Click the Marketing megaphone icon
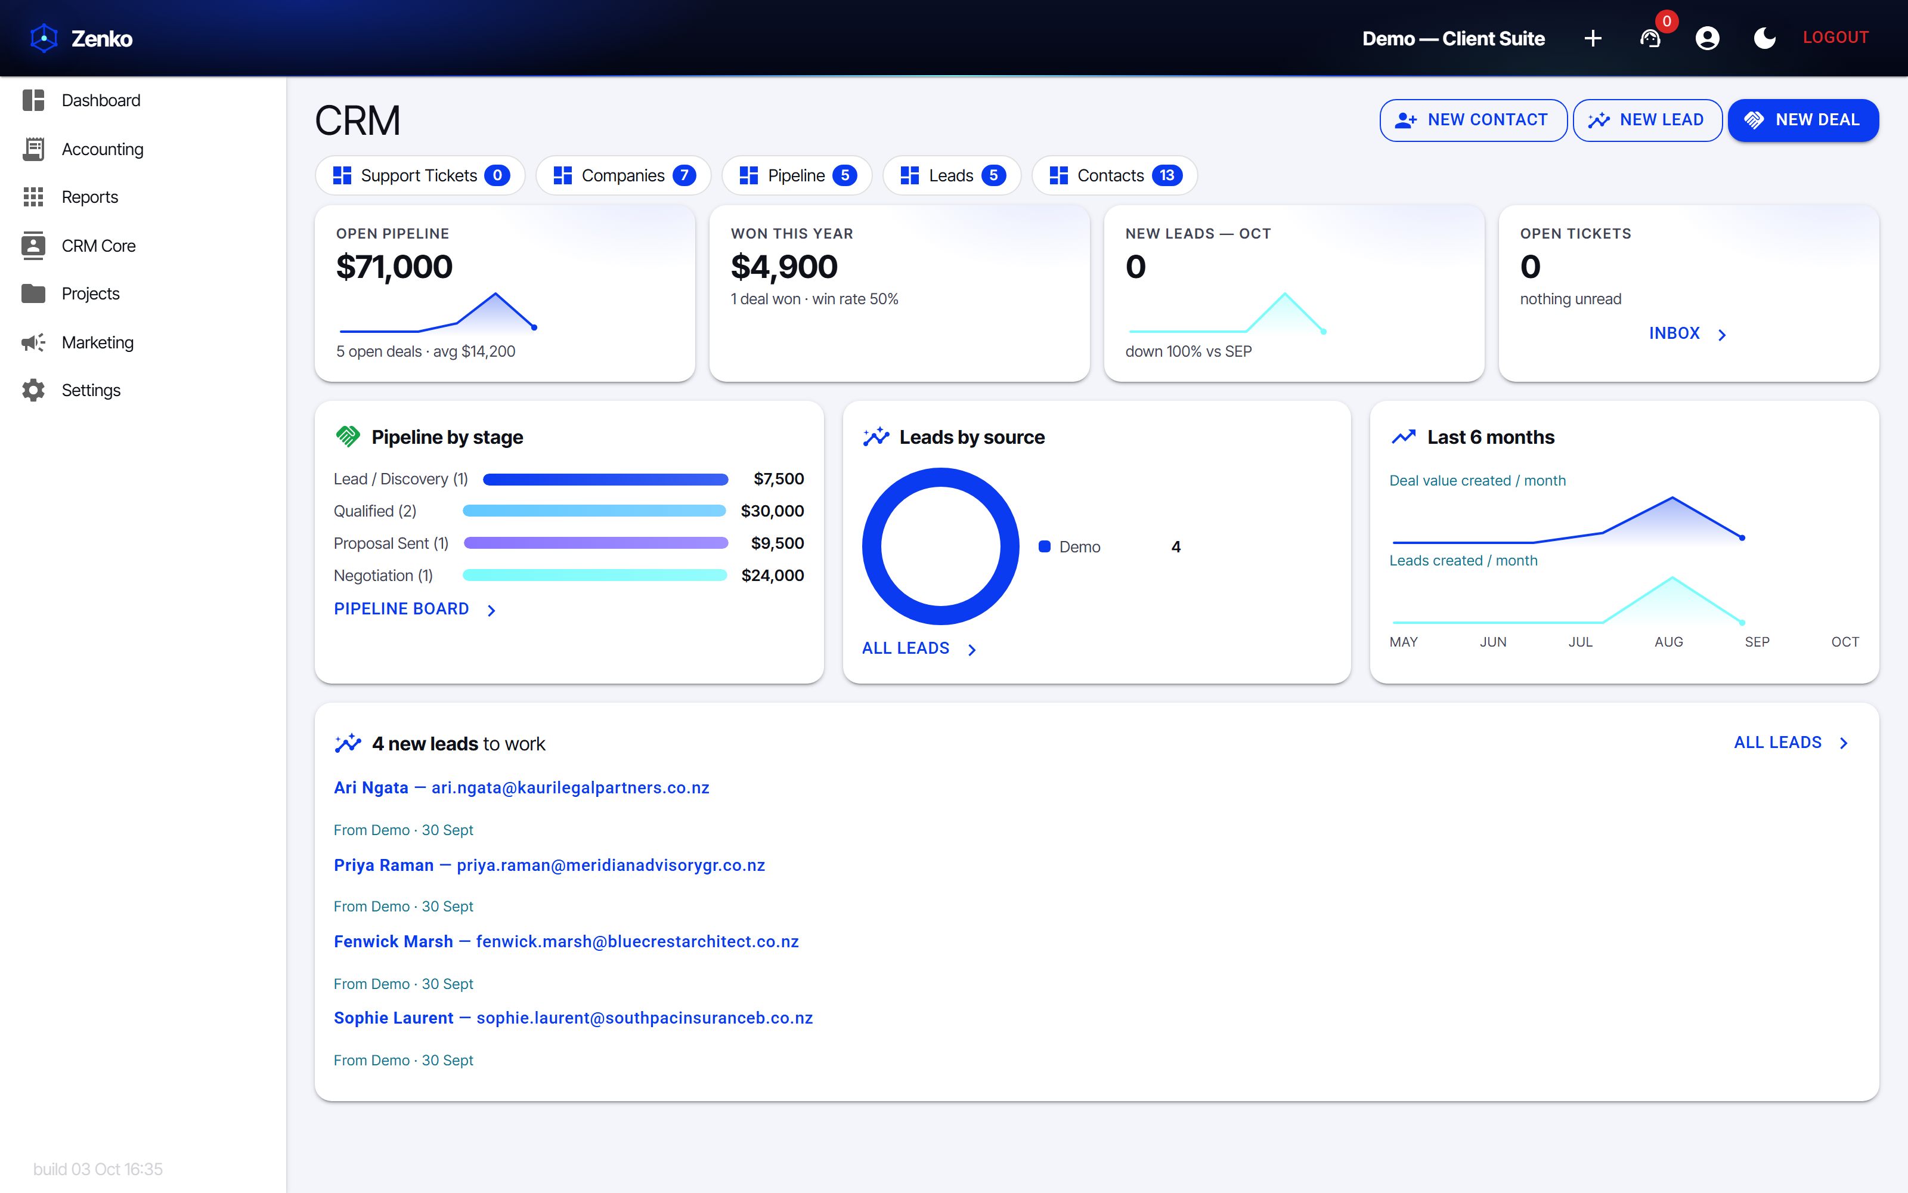 [x=33, y=342]
